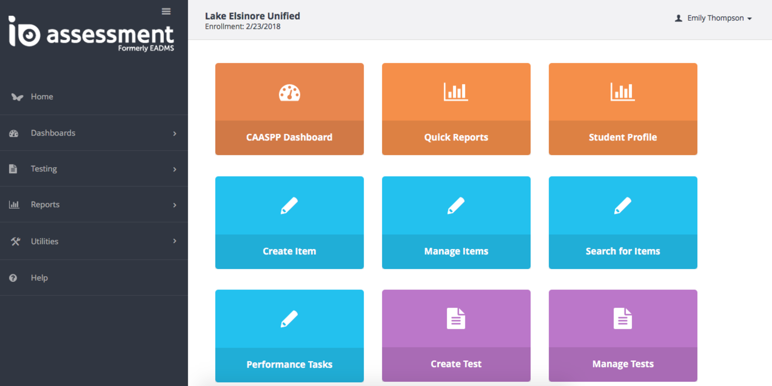Open the Search for Items tile label
The width and height of the screenshot is (772, 386).
(622, 251)
